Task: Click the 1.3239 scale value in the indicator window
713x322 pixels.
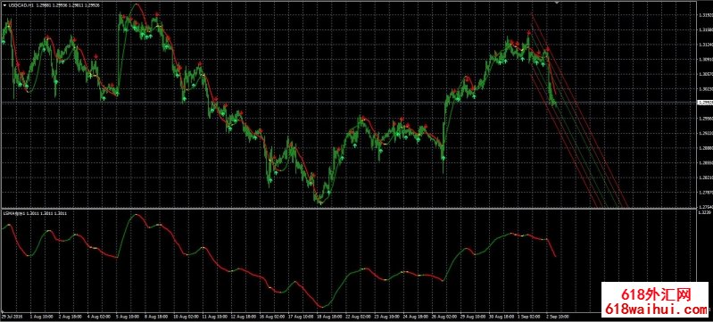Action: tap(704, 212)
